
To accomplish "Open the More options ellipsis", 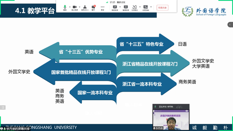I will [x=103, y=8].
